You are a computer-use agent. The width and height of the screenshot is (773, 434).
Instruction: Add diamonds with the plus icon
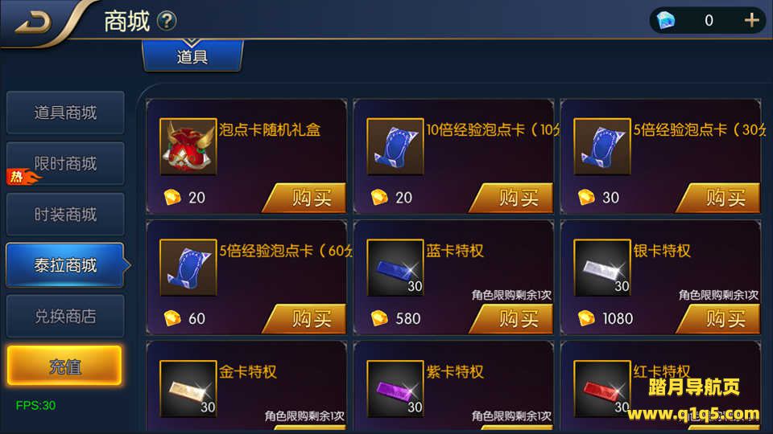click(751, 20)
